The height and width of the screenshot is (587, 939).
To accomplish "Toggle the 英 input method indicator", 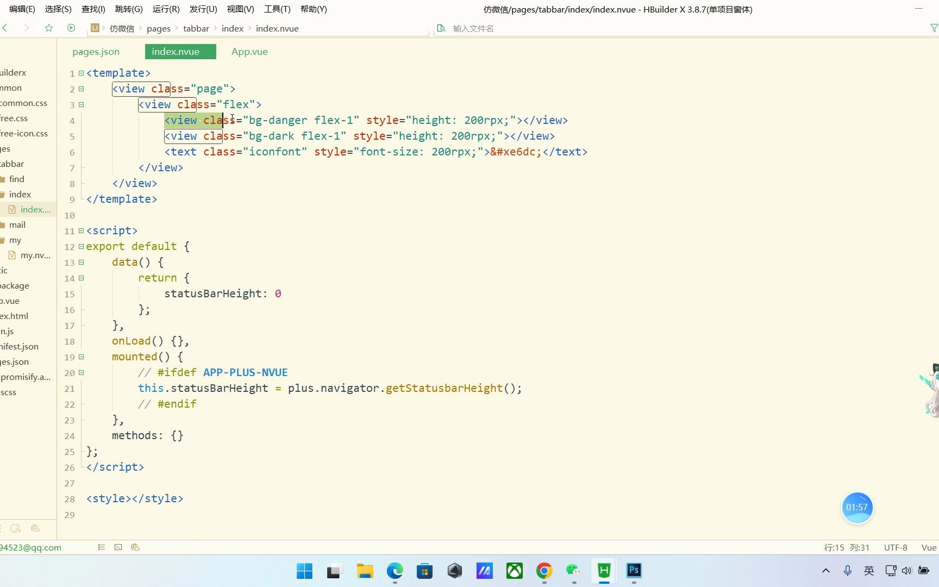I will pos(869,571).
